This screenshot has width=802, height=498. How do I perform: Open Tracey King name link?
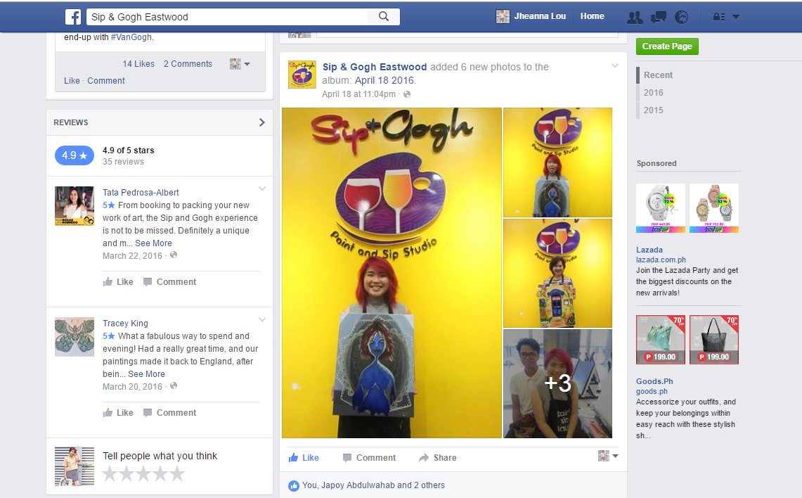pos(125,324)
